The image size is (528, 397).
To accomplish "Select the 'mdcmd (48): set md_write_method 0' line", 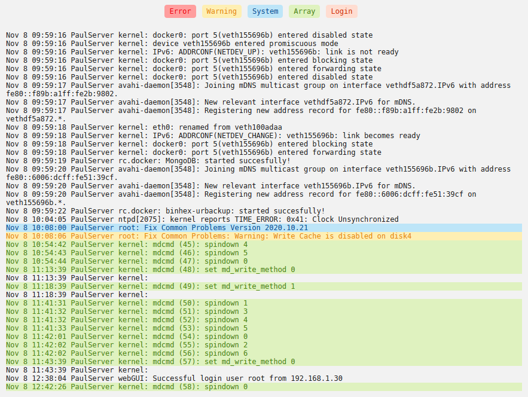I will [264, 270].
